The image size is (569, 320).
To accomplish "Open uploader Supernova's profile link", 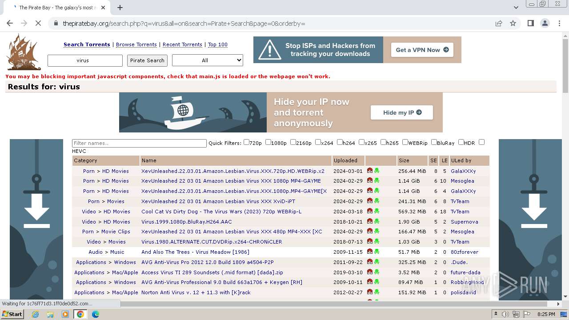I will (465, 221).
